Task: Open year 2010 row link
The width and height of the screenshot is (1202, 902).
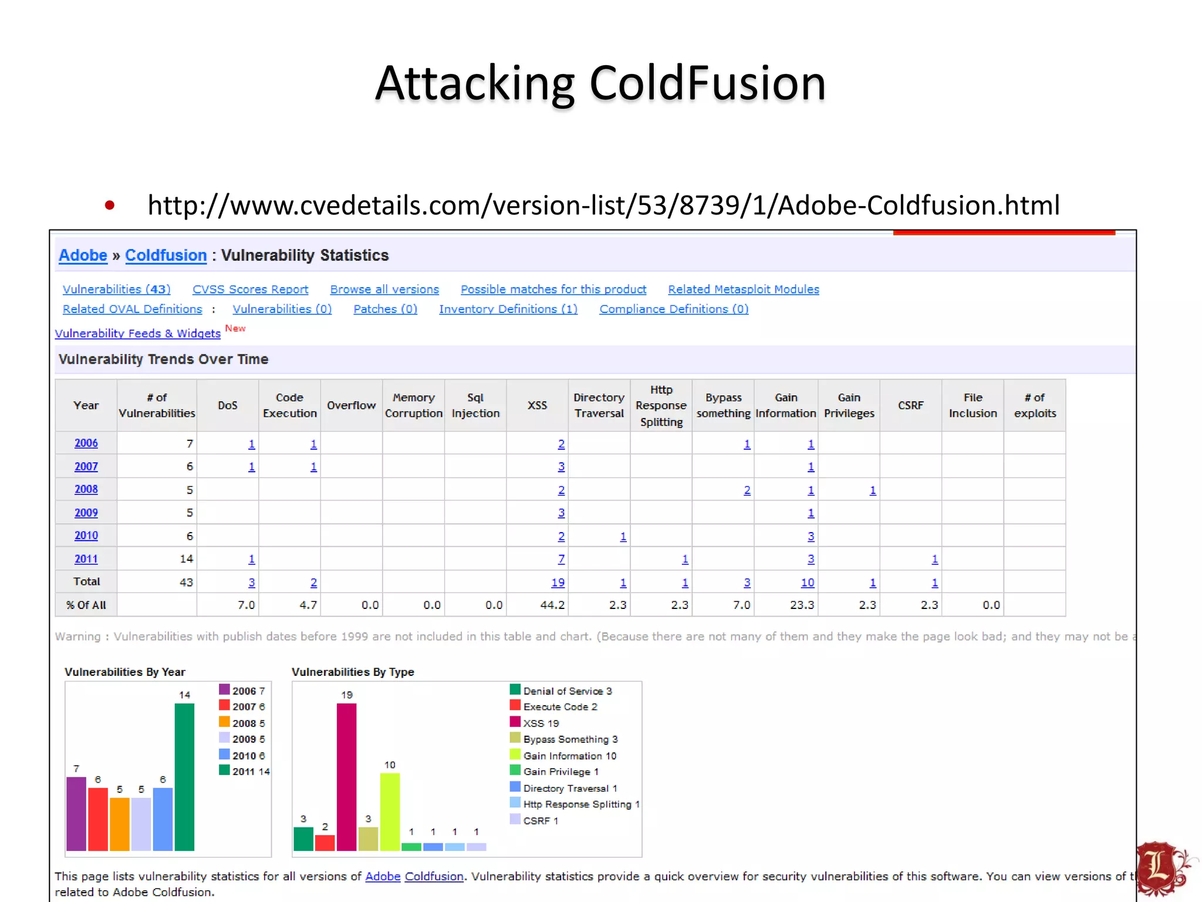Action: click(x=86, y=536)
